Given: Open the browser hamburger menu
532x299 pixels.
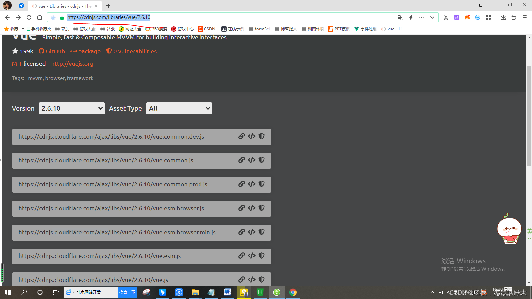Looking at the screenshot, I should 525,17.
